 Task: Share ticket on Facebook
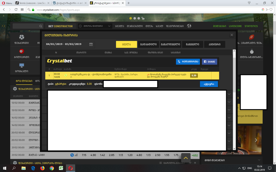209,62
